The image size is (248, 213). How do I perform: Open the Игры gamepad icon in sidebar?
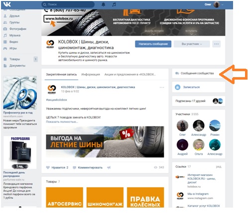(x=5, y=48)
